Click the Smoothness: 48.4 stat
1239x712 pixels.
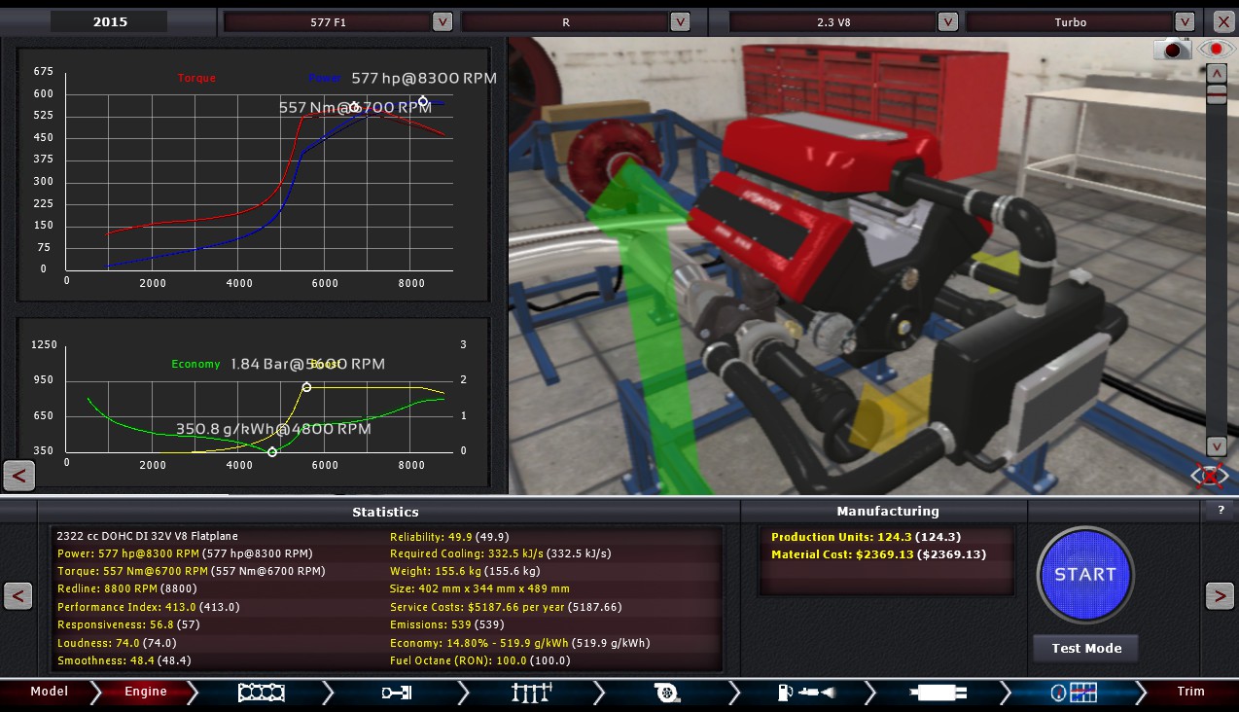(124, 660)
